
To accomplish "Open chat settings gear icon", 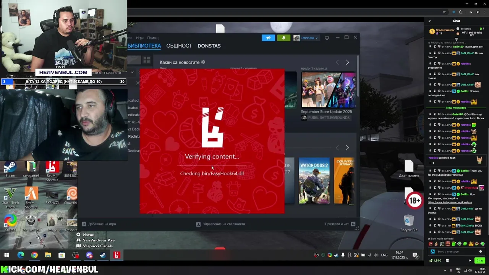I will click(470, 260).
